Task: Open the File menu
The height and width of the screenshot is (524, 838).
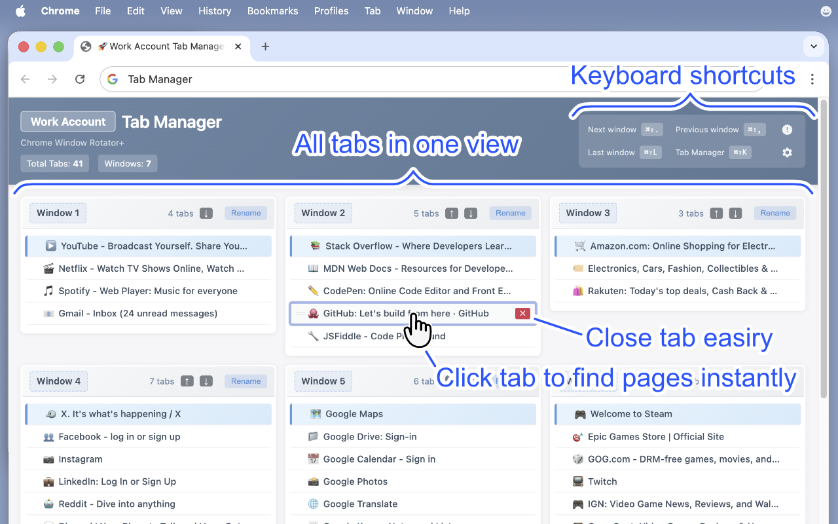Action: click(x=103, y=11)
